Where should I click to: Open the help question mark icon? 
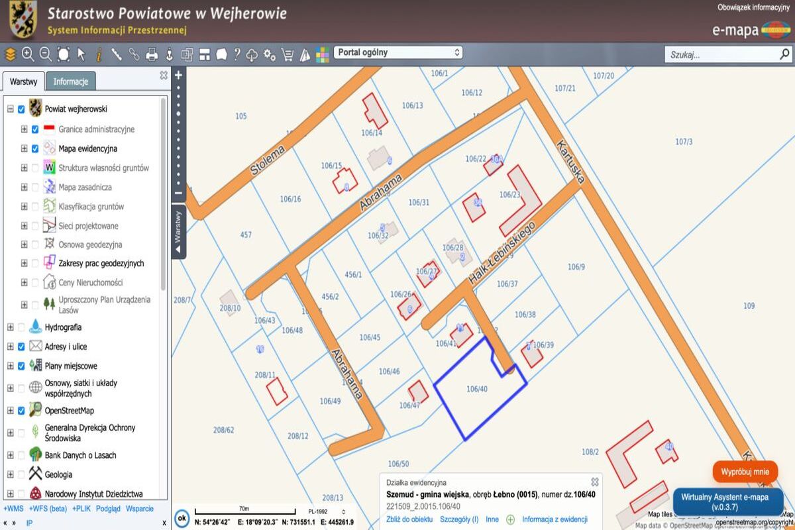pos(237,54)
